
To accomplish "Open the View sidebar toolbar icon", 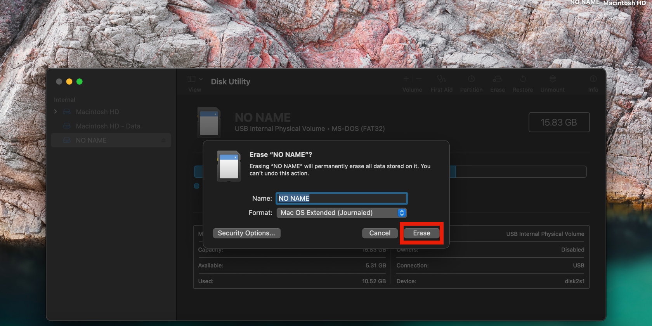I will tap(191, 79).
